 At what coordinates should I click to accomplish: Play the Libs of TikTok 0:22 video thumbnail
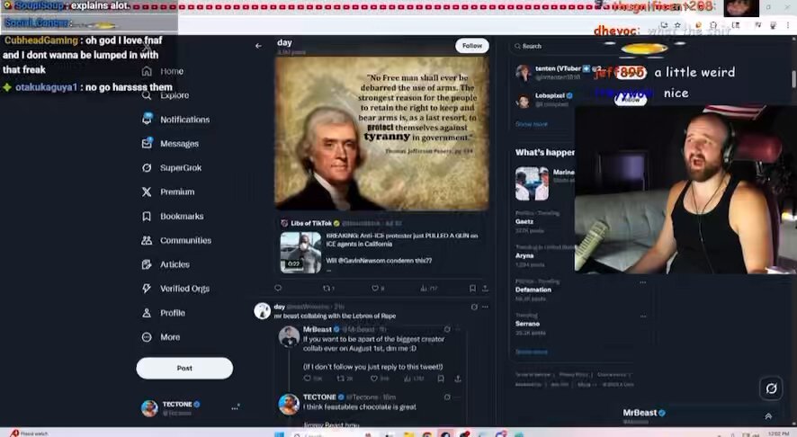300,253
